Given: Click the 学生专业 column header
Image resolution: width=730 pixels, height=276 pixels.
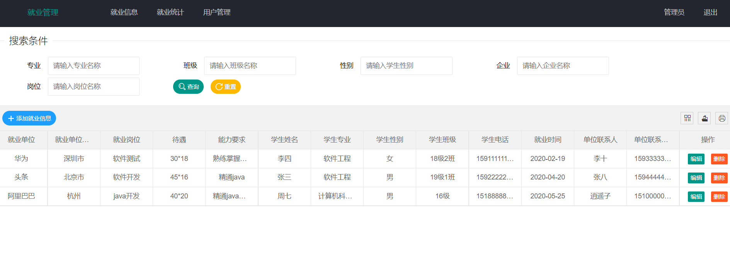Looking at the screenshot, I should (337, 140).
